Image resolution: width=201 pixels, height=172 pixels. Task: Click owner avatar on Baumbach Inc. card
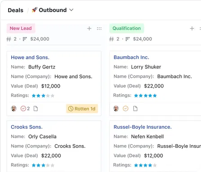116,109
